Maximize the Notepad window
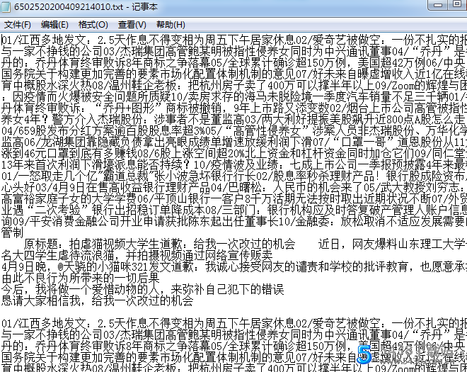The height and width of the screenshot is (372, 467). 457,4
